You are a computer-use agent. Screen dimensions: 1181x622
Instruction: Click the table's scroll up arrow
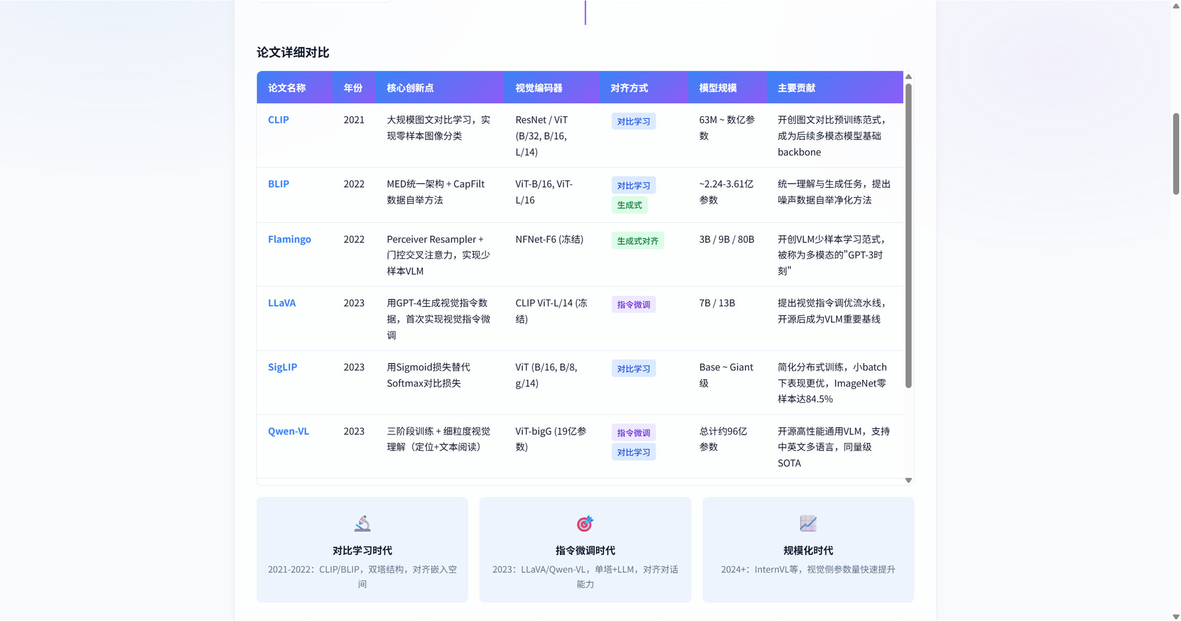click(909, 77)
